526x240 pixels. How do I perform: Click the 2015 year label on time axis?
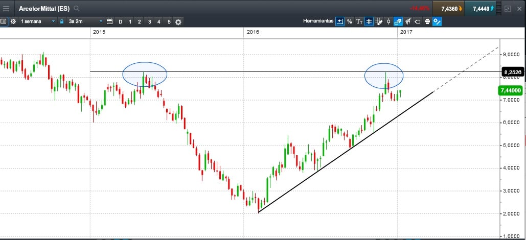99,32
